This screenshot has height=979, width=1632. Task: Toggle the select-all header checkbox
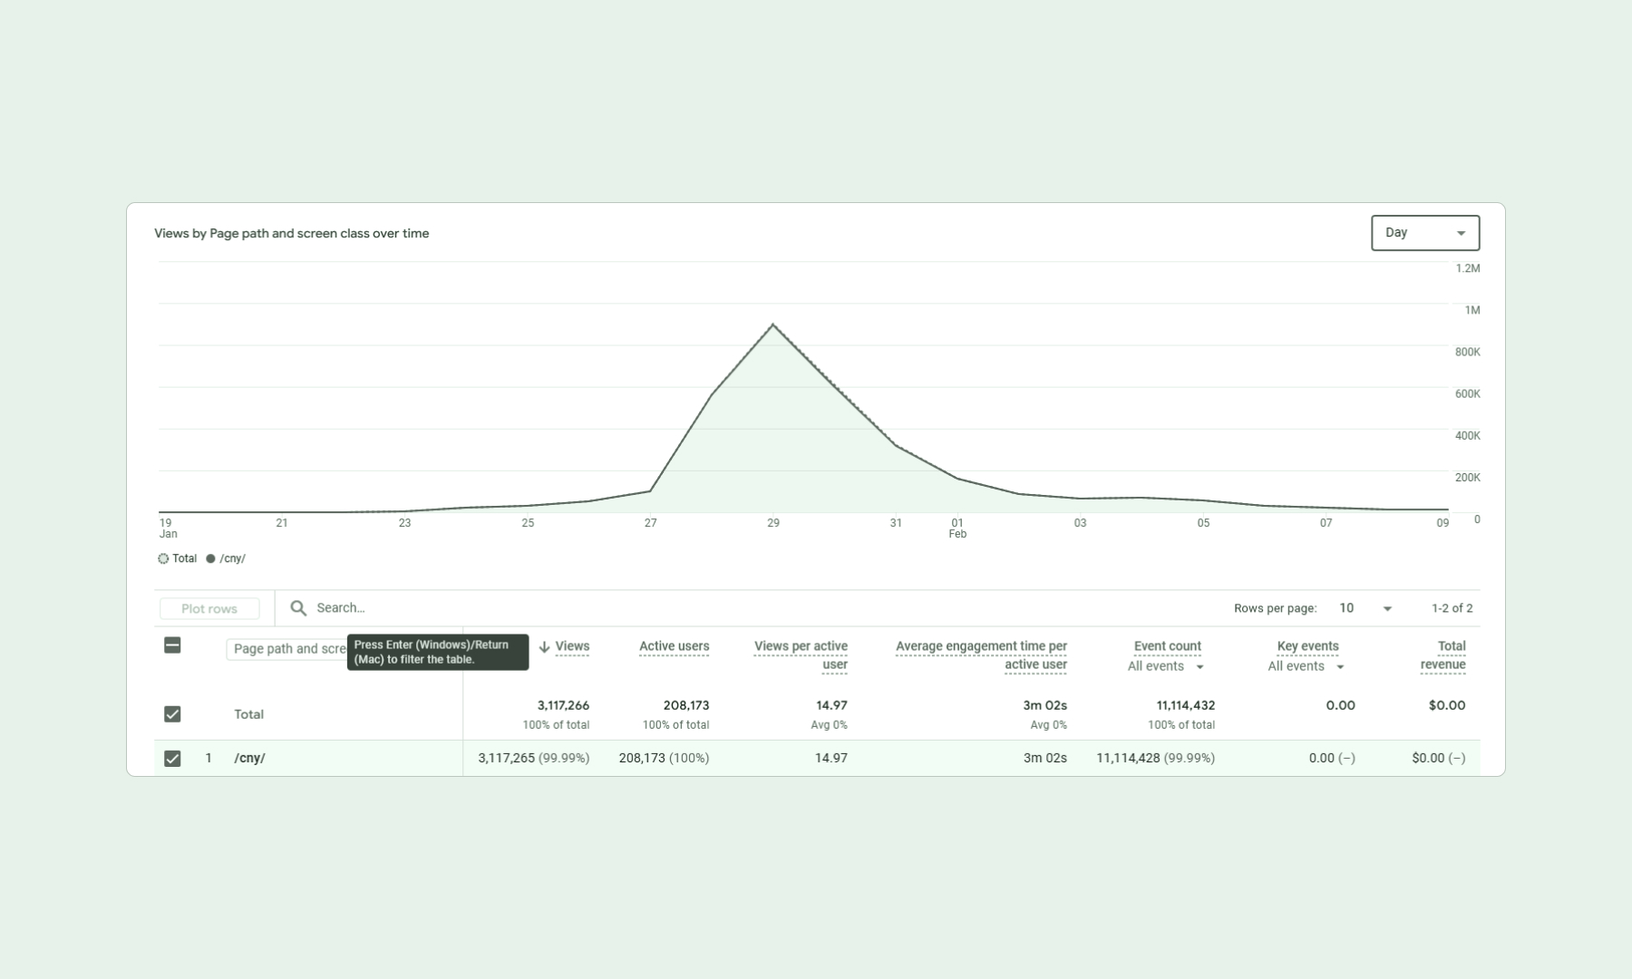pyautogui.click(x=172, y=645)
